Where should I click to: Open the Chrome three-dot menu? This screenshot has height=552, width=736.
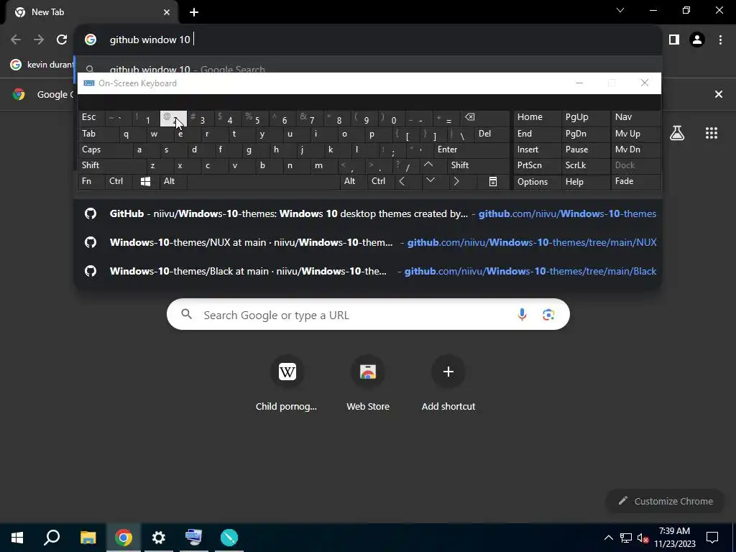pos(720,40)
